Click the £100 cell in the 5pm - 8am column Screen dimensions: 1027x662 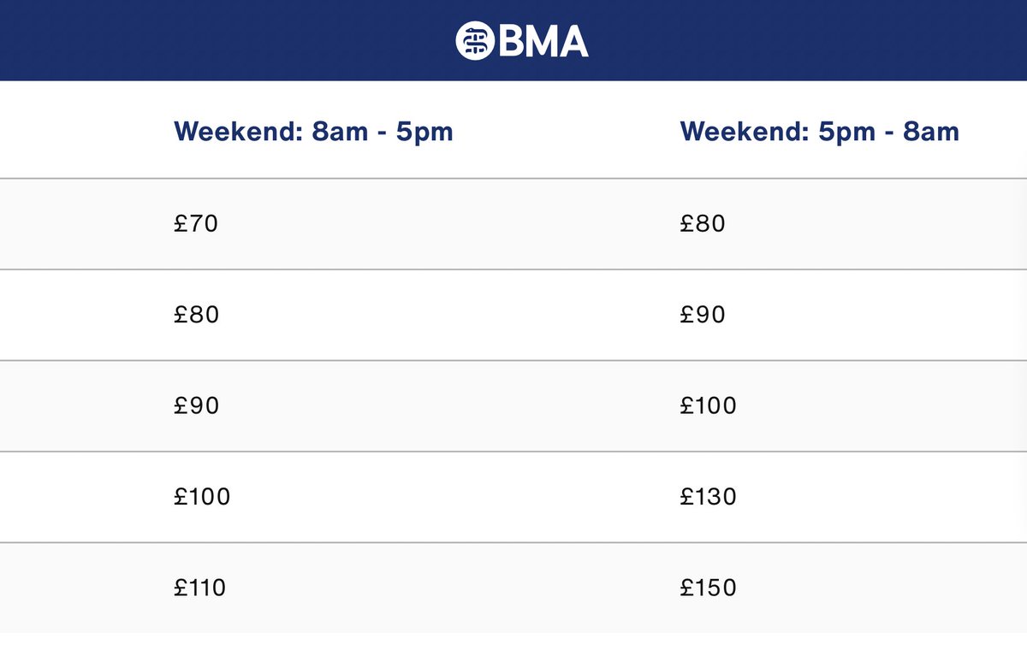point(708,405)
